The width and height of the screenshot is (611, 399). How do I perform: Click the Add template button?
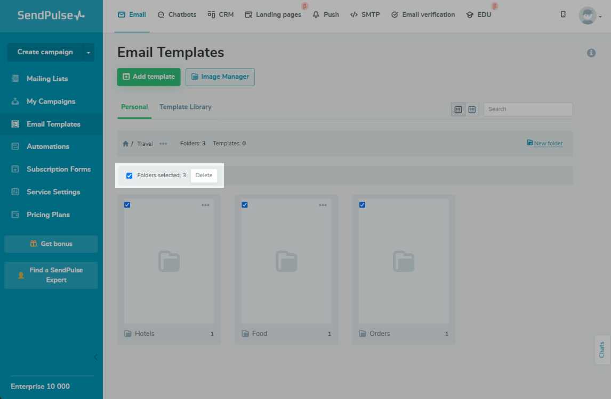149,77
